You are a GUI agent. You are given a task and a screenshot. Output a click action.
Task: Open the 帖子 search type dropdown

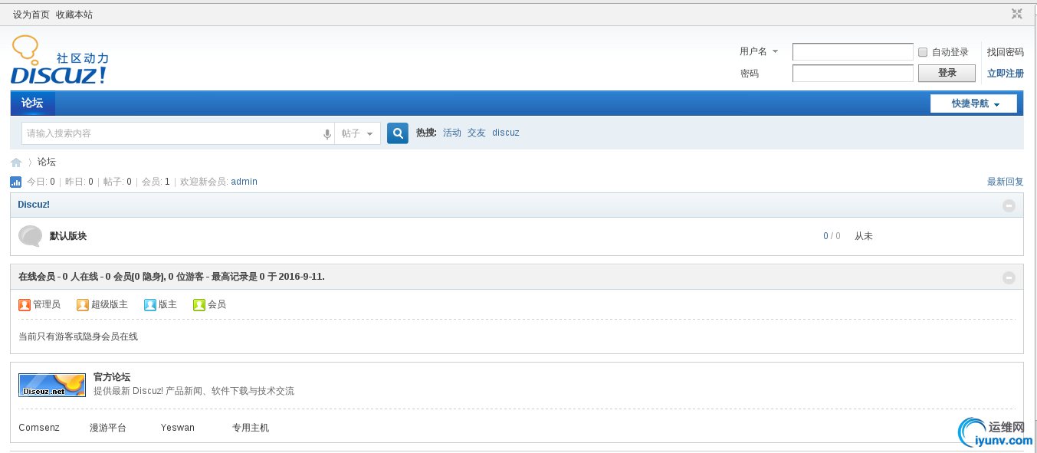[x=357, y=133]
